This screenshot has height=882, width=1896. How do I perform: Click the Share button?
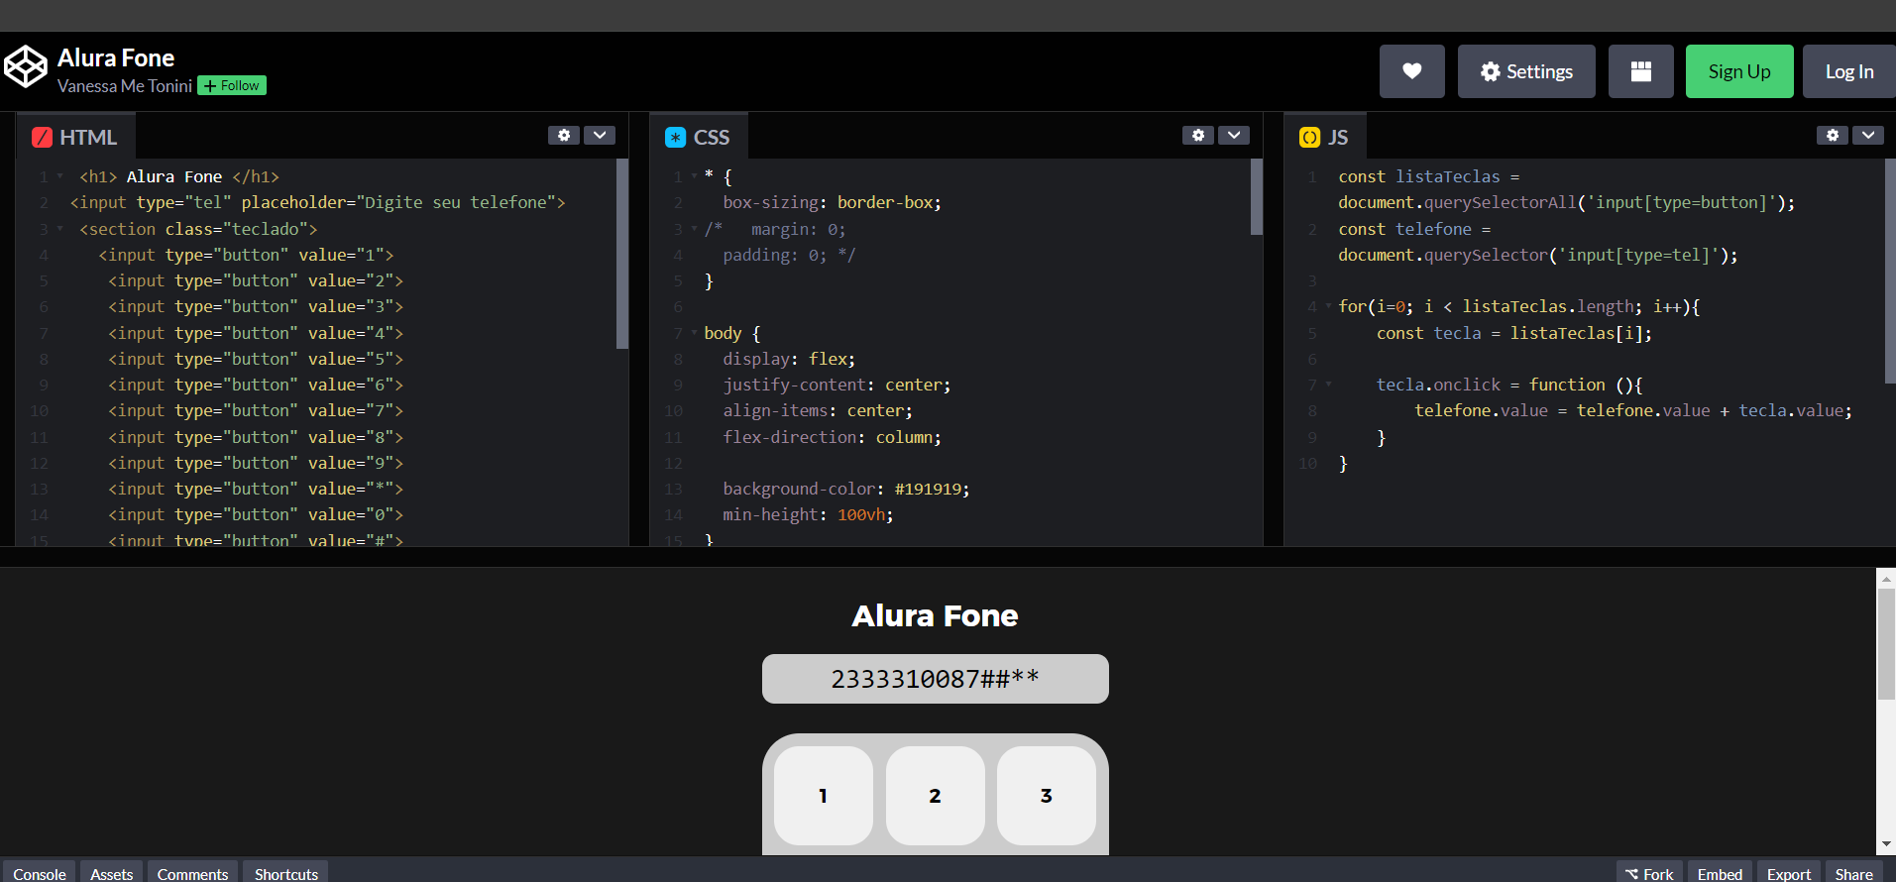(1853, 873)
